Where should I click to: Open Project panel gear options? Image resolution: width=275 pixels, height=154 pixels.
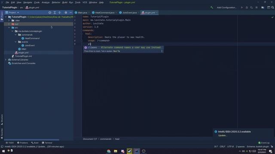[x=66, y=12]
